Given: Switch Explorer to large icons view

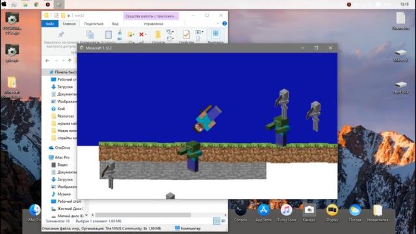Looking at the screenshot, I should coord(224,221).
